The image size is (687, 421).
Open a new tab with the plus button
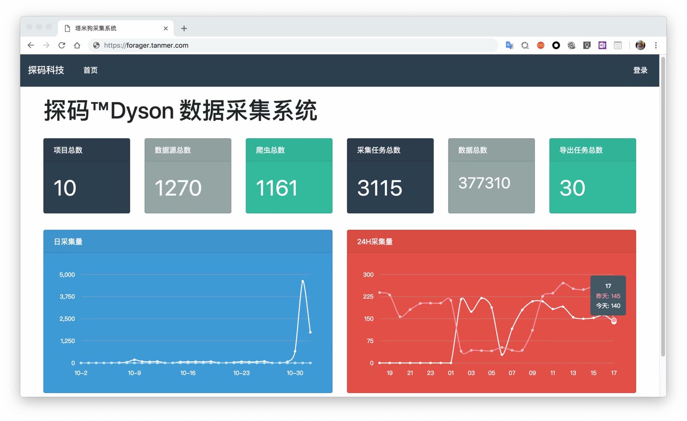click(x=184, y=28)
